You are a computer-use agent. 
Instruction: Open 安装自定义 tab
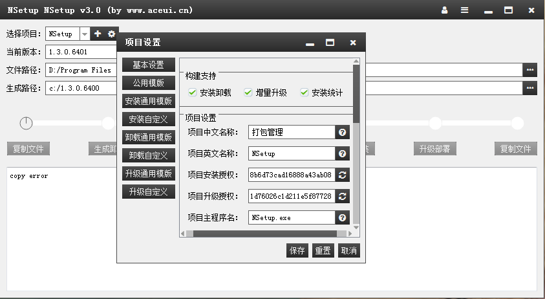click(x=149, y=119)
